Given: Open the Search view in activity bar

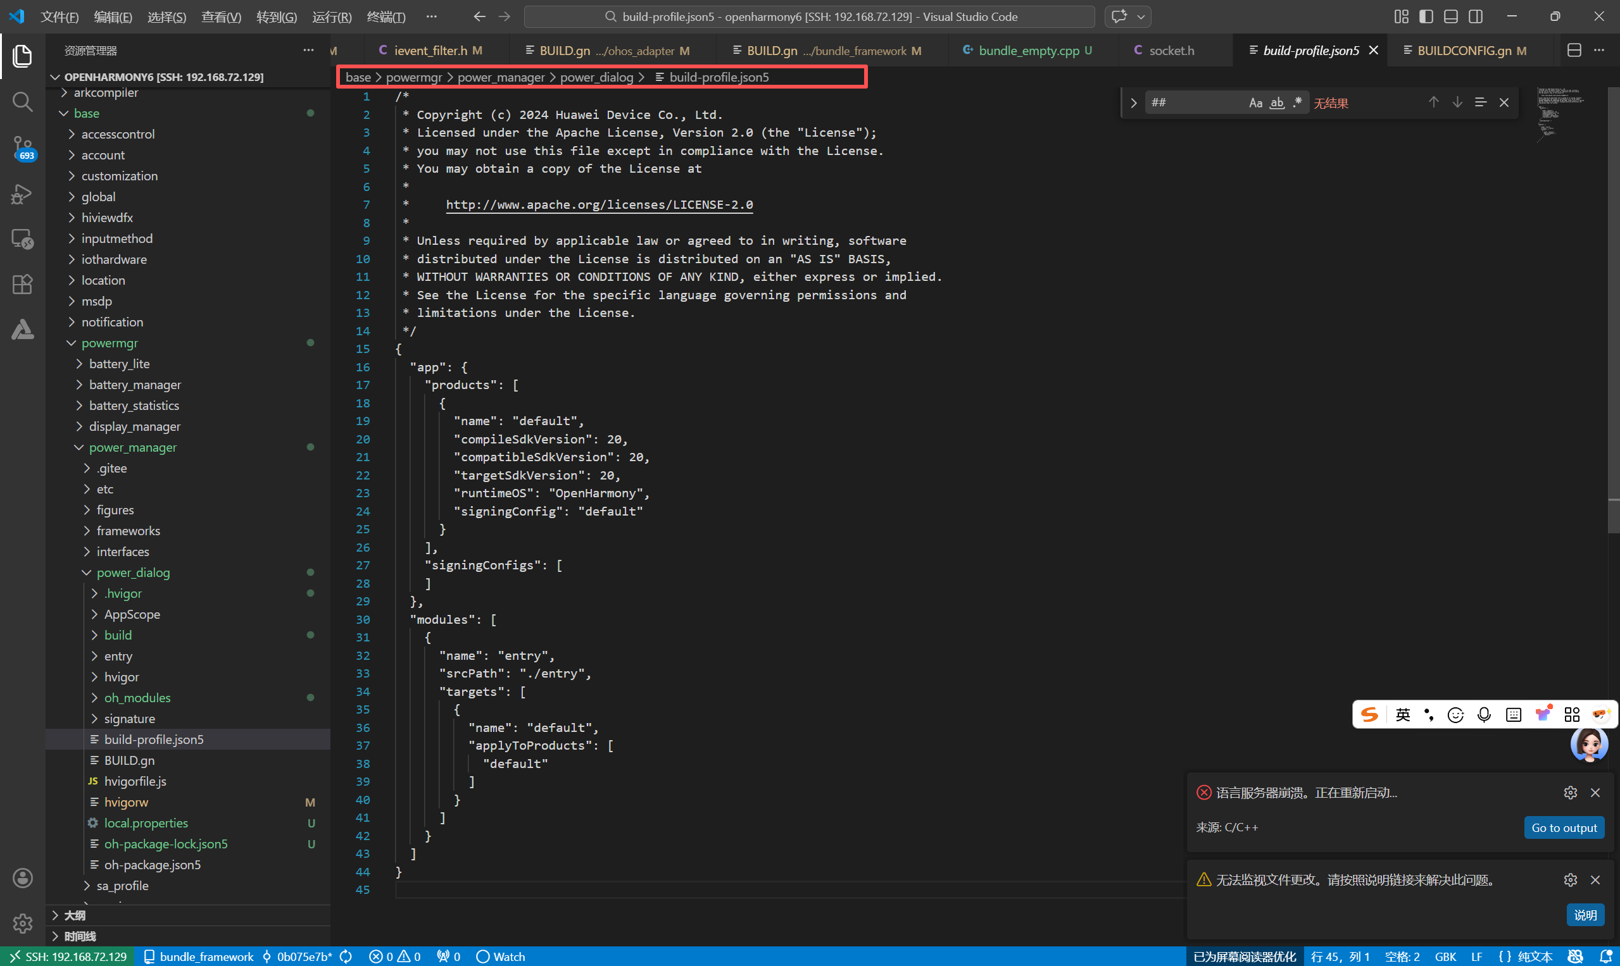Looking at the screenshot, I should tap(22, 102).
